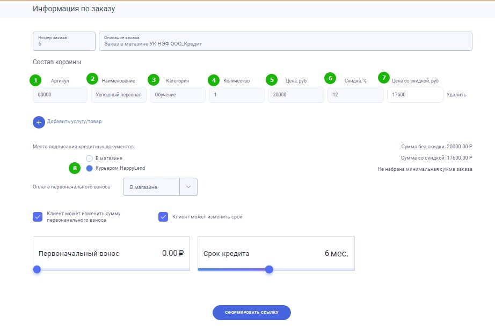Click the chevron arrow of payment dropdown
The height and width of the screenshot is (333, 495).
coord(188,187)
